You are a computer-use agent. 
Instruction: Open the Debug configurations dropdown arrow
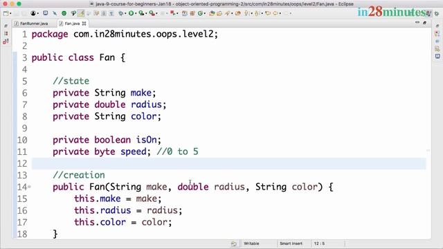pos(125,14)
